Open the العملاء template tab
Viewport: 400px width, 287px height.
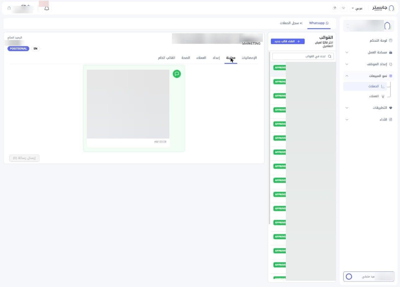coord(201,58)
